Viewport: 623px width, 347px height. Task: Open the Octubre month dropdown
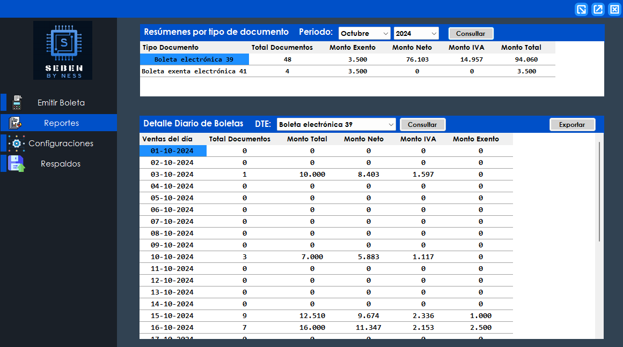coord(364,33)
